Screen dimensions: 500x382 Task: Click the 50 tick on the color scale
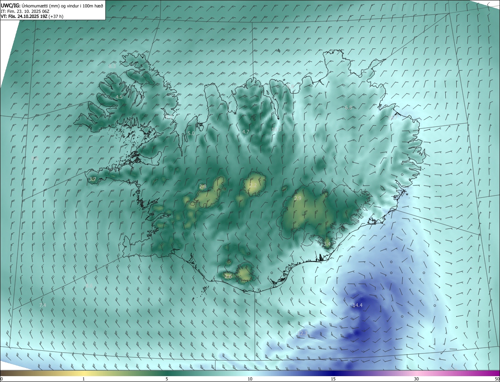click(x=497, y=379)
